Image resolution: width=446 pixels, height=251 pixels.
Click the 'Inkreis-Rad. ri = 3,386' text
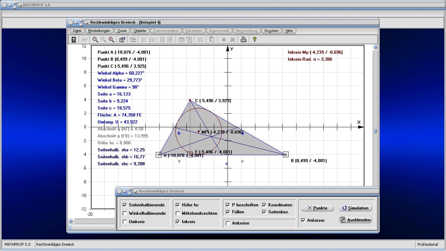[310, 59]
